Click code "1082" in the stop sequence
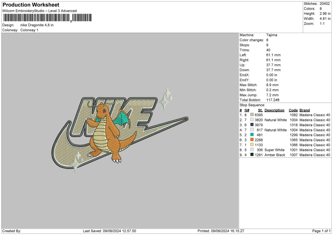This screenshot has height=235, width=333. [294, 115]
